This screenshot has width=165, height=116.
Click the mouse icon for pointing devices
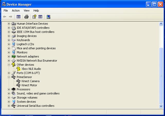coord(14,48)
